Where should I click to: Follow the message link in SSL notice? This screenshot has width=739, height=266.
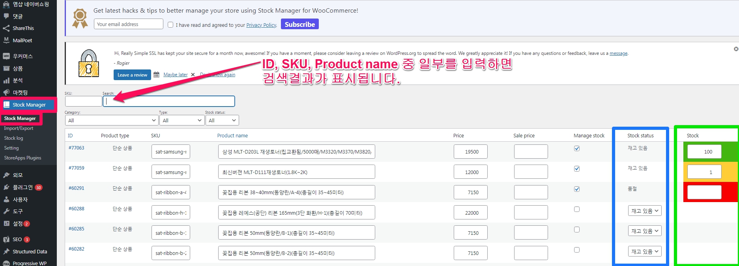(618, 53)
